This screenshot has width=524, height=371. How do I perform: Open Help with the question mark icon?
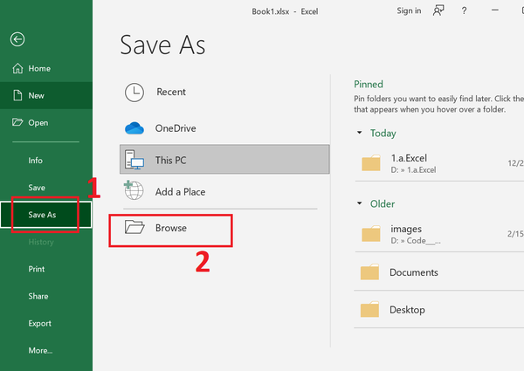pos(465,10)
